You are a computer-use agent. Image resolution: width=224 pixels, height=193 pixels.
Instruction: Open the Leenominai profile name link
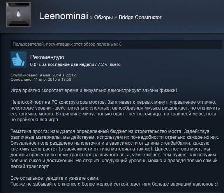[x=63, y=16]
